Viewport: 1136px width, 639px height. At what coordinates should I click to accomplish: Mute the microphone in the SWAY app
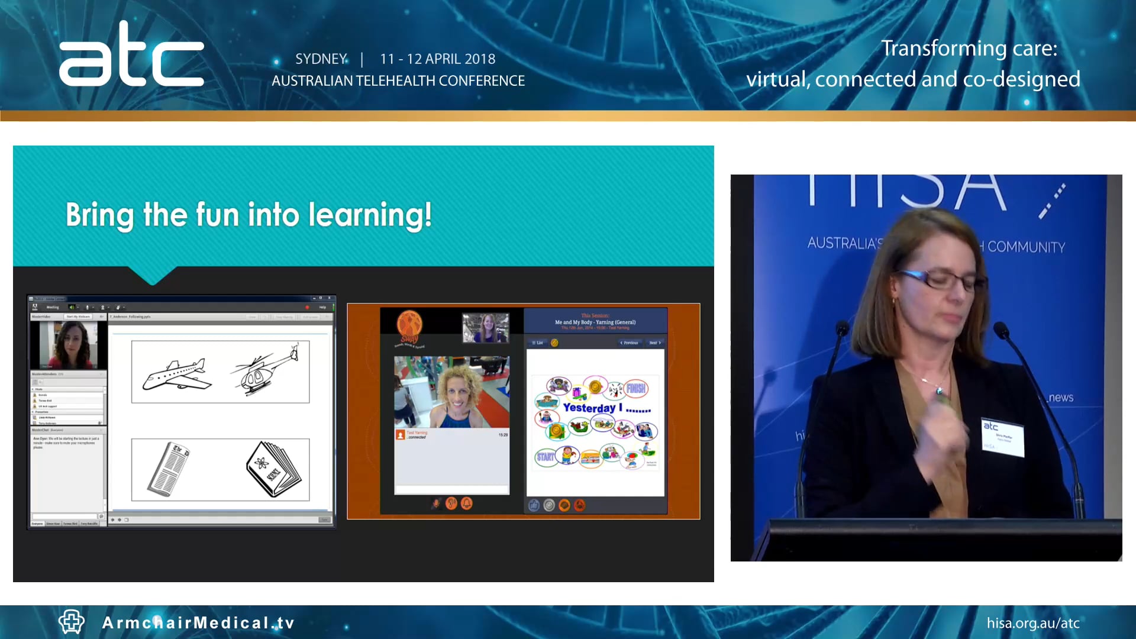(x=436, y=504)
